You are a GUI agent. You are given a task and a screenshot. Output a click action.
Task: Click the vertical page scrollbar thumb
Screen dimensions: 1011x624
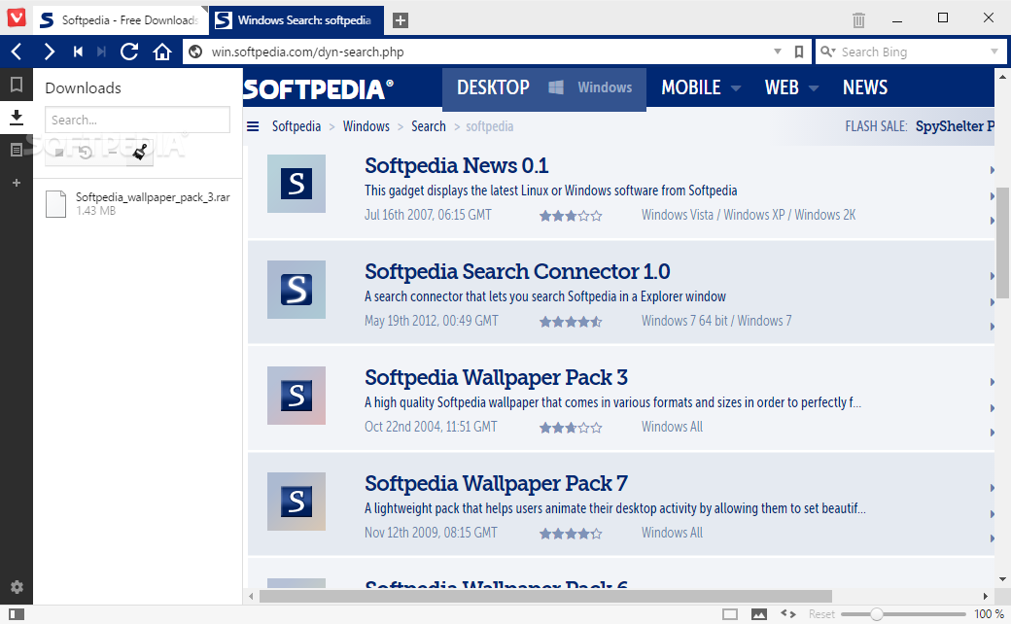1002,243
